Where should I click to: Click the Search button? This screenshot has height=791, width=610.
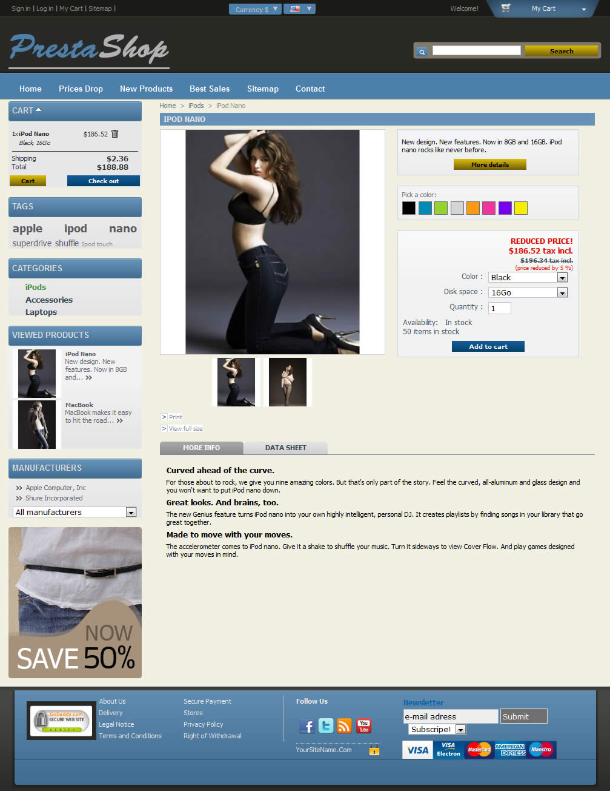562,52
